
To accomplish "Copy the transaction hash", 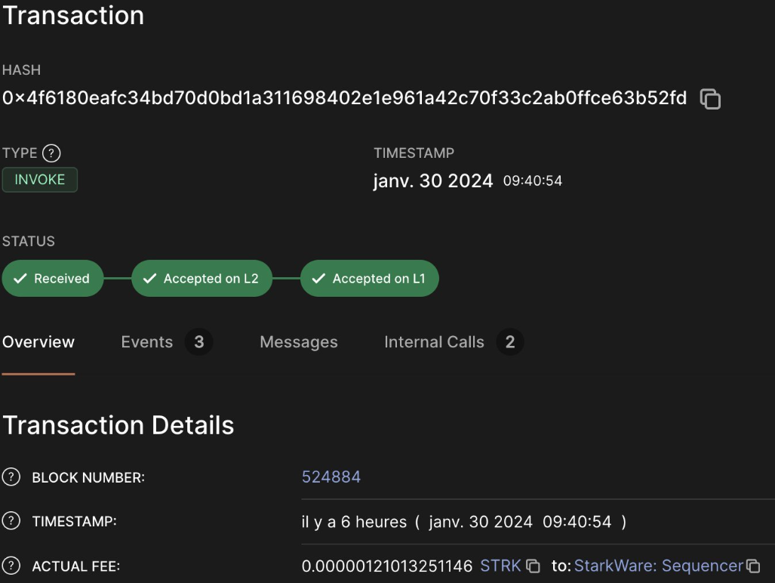I will pyautogui.click(x=710, y=99).
